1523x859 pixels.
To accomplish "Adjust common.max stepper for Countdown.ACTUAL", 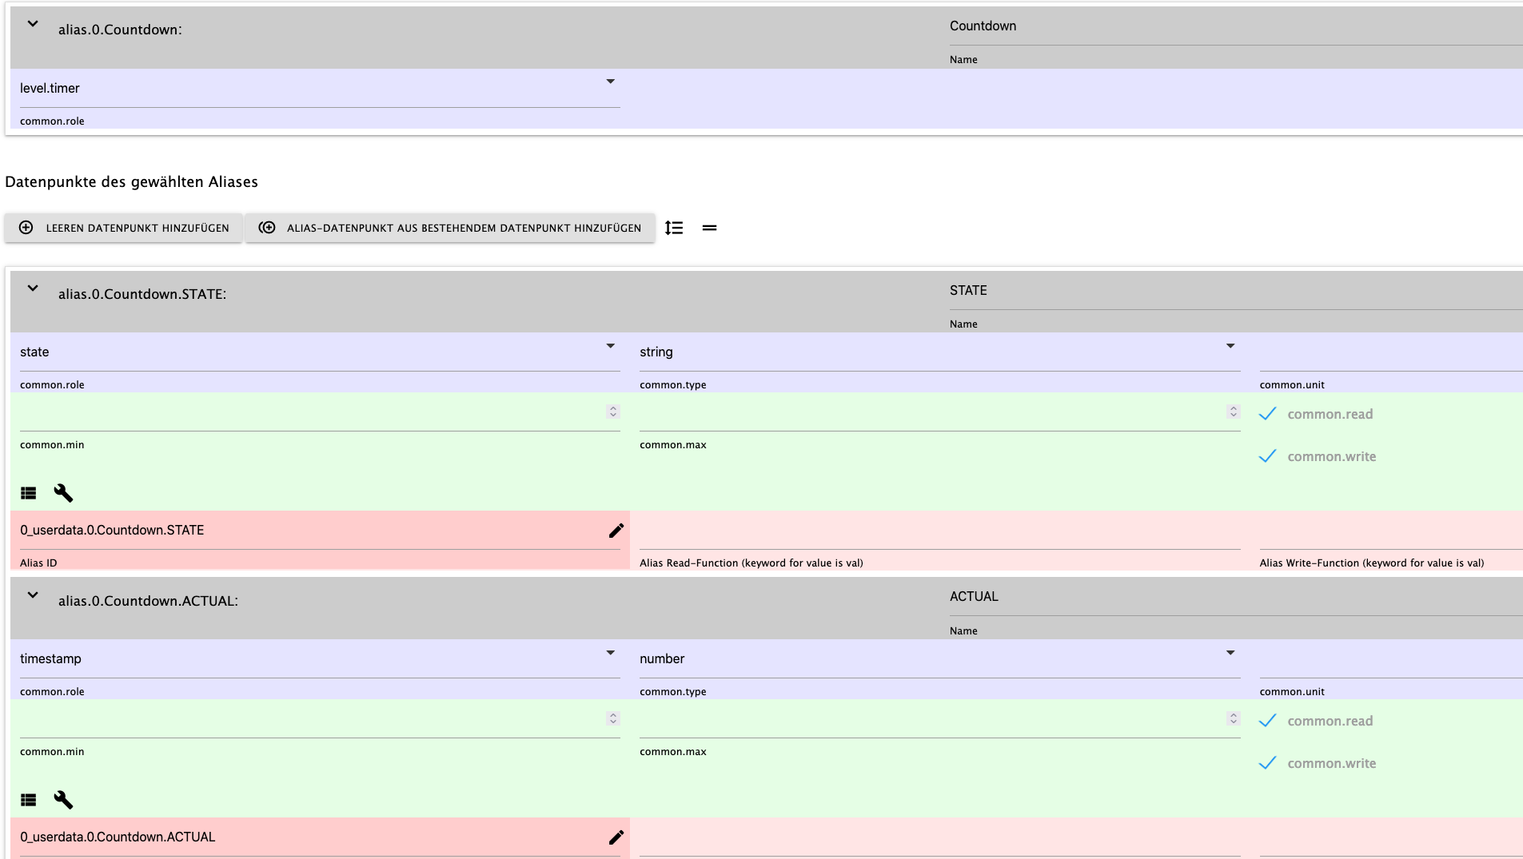I will click(1234, 718).
